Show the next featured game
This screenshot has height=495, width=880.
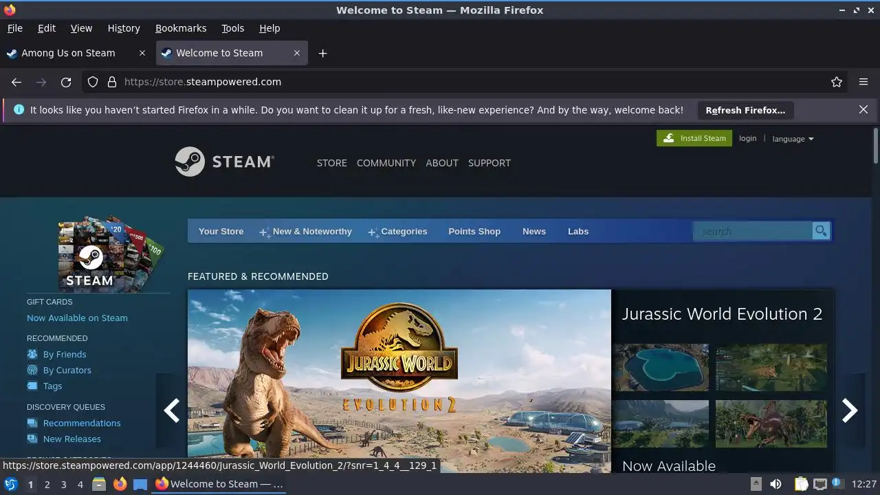(x=850, y=410)
